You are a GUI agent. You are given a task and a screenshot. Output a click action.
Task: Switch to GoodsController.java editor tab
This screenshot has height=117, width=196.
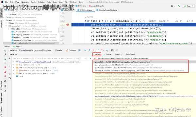pos(108,10)
